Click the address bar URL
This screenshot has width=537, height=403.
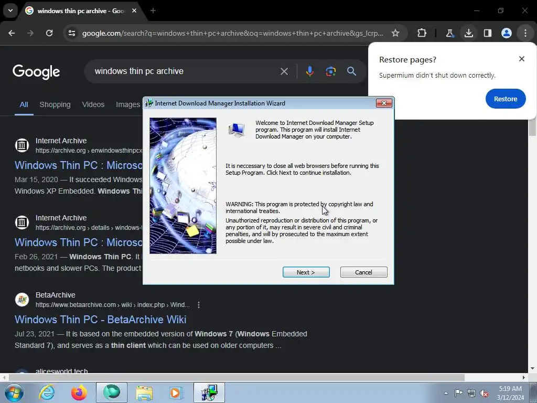pyautogui.click(x=232, y=33)
